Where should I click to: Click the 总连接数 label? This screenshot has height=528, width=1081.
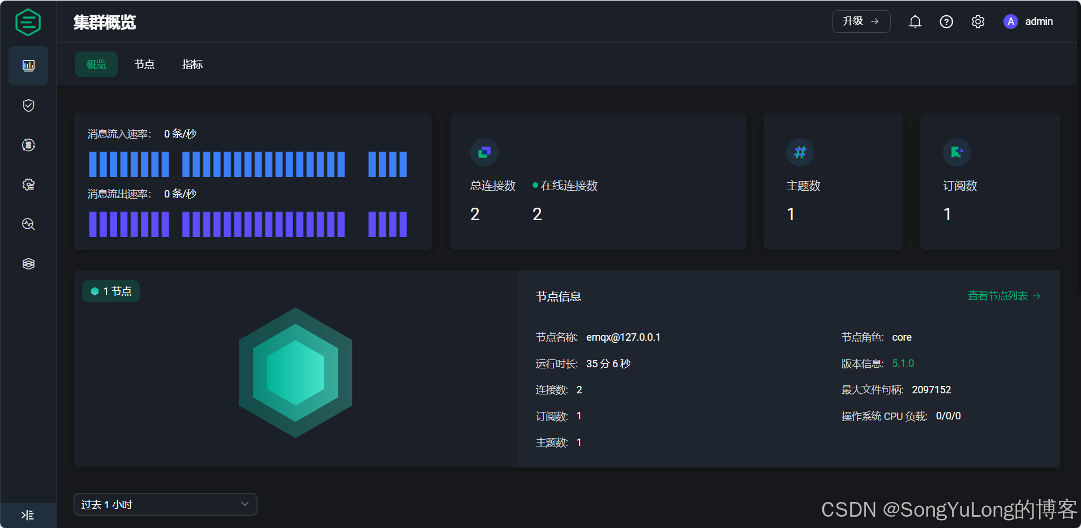493,186
